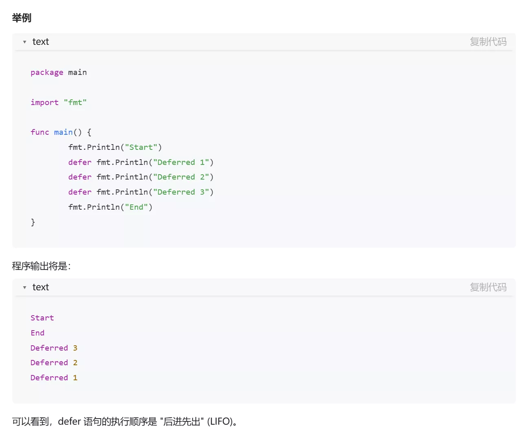Screen dimensions: 524x432
Task: Click the defer line printing "Deferred 1"
Action: [141, 162]
